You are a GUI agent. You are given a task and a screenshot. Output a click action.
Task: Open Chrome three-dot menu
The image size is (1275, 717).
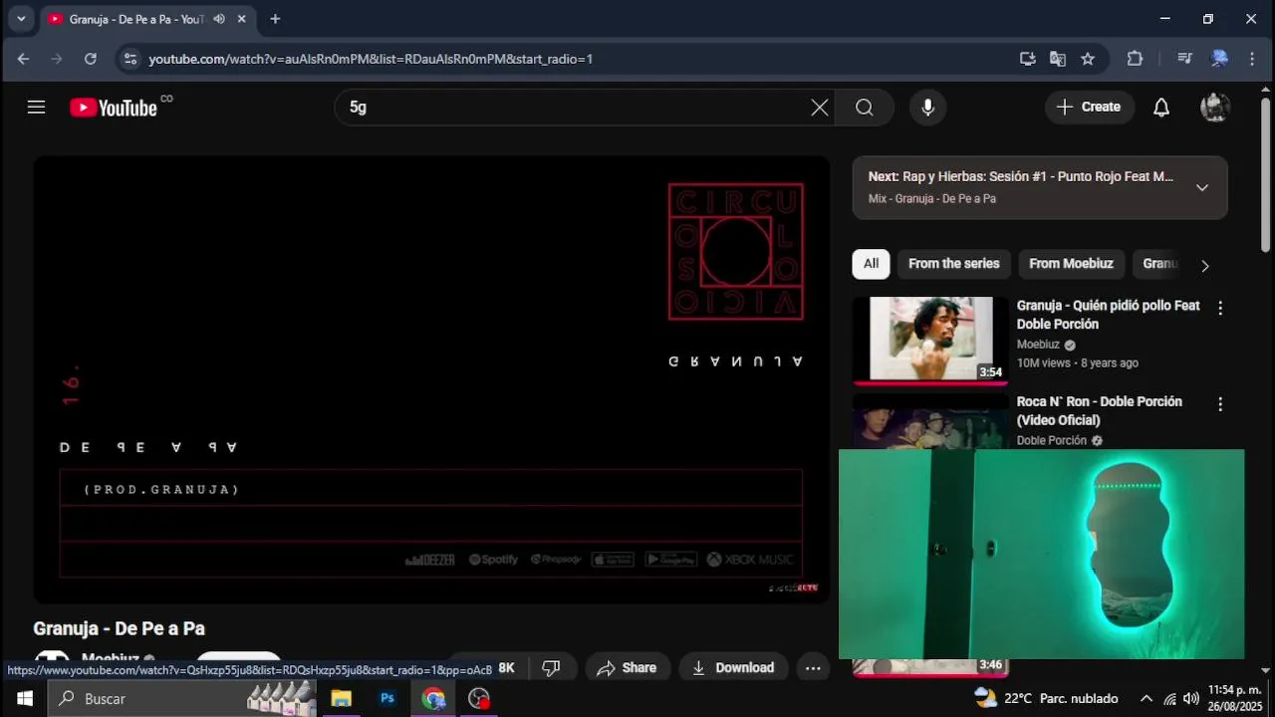point(1252,59)
